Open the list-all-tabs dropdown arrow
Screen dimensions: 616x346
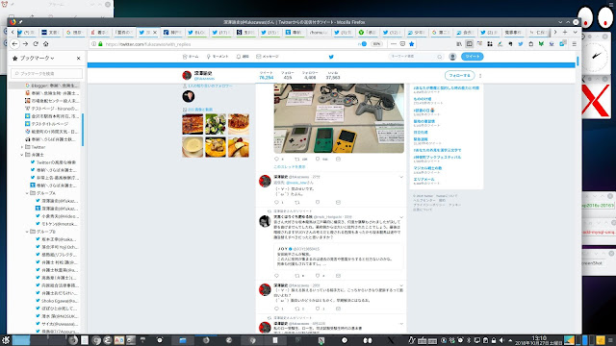[576, 32]
